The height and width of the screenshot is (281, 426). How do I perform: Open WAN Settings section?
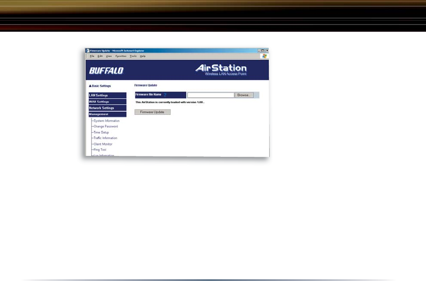(x=107, y=102)
